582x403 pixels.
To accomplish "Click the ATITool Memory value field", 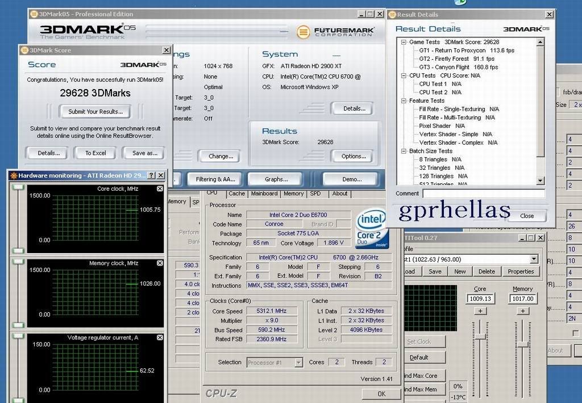I will tap(523, 299).
